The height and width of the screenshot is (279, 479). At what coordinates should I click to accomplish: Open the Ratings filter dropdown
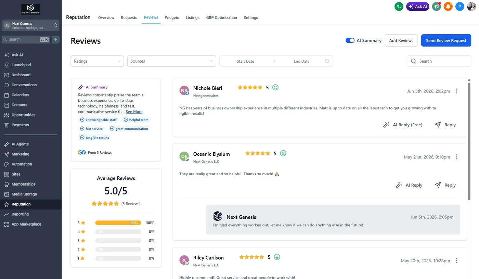pos(97,61)
